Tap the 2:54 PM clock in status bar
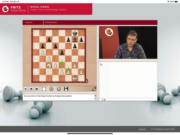The width and height of the screenshot is (180, 135). (x=5, y=2)
